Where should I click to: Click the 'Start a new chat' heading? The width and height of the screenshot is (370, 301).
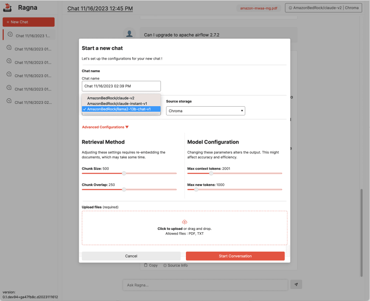(x=102, y=48)
